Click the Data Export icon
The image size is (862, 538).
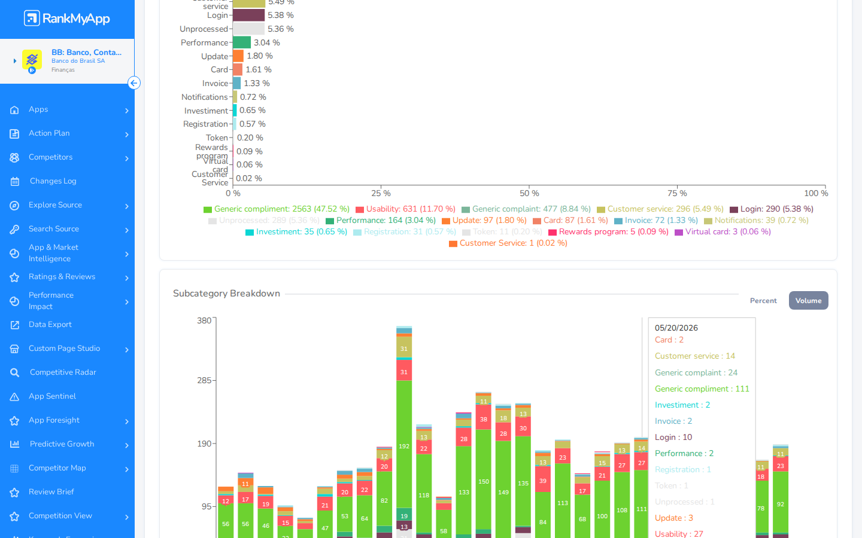coord(14,325)
